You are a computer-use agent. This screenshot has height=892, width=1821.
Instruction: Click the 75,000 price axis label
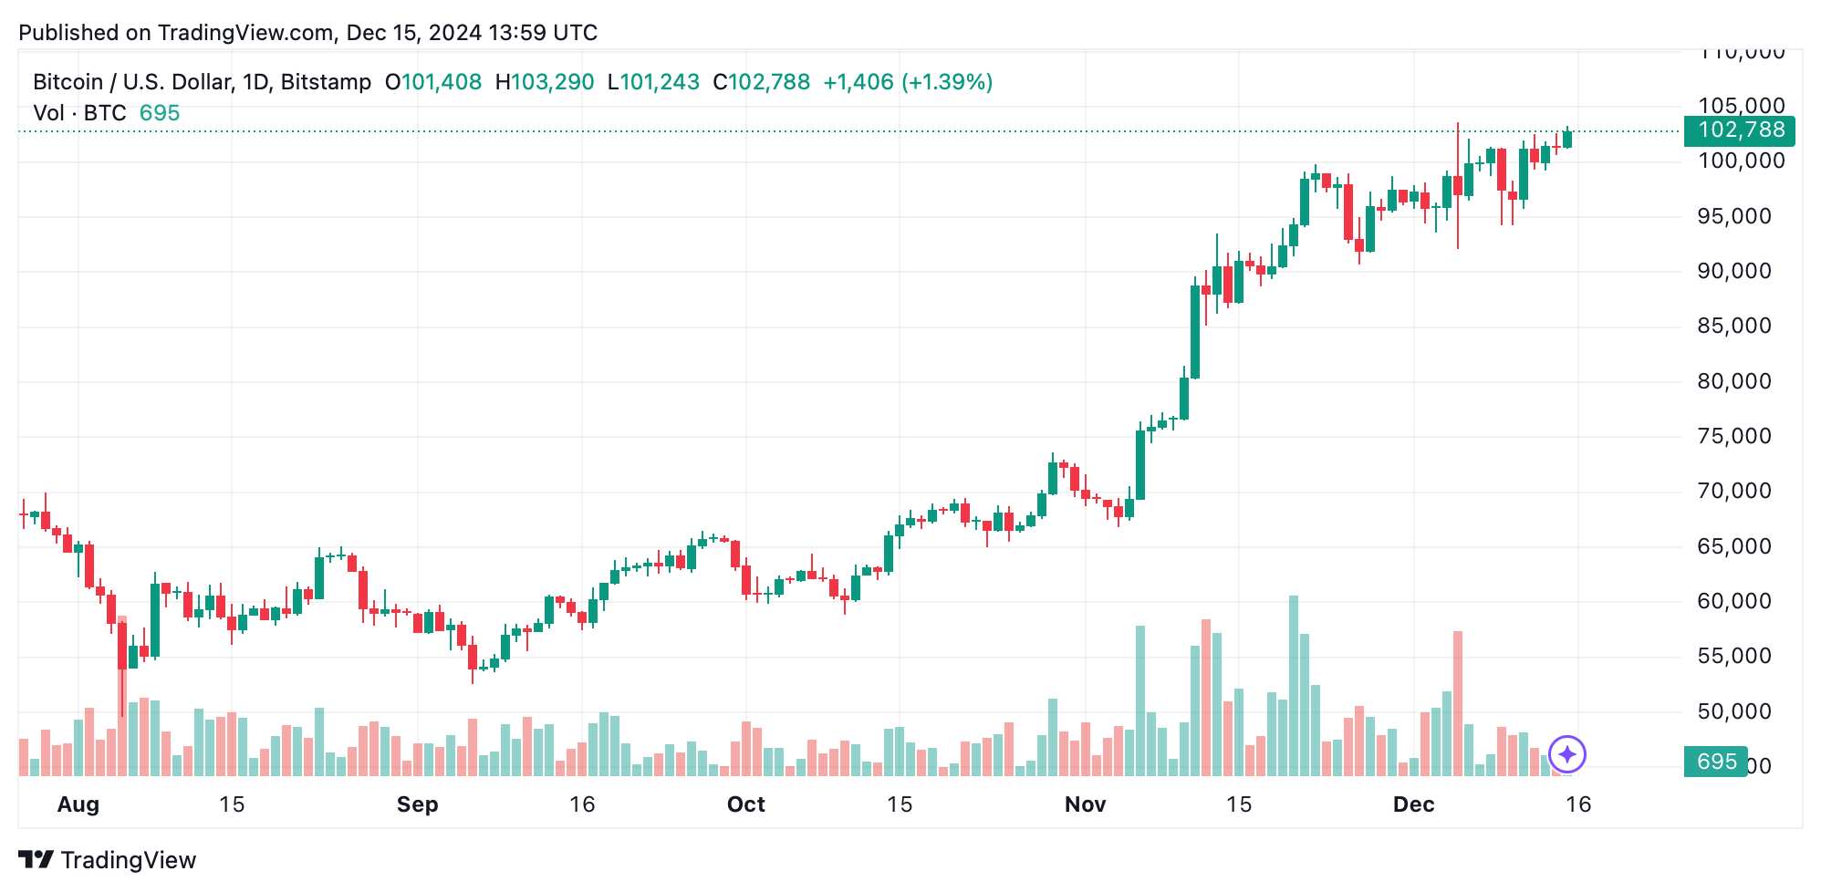coord(1734,436)
